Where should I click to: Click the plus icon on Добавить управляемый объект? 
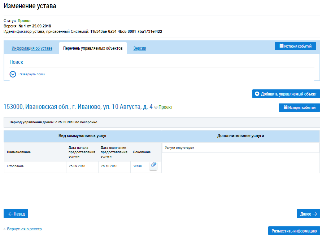[x=257, y=94]
